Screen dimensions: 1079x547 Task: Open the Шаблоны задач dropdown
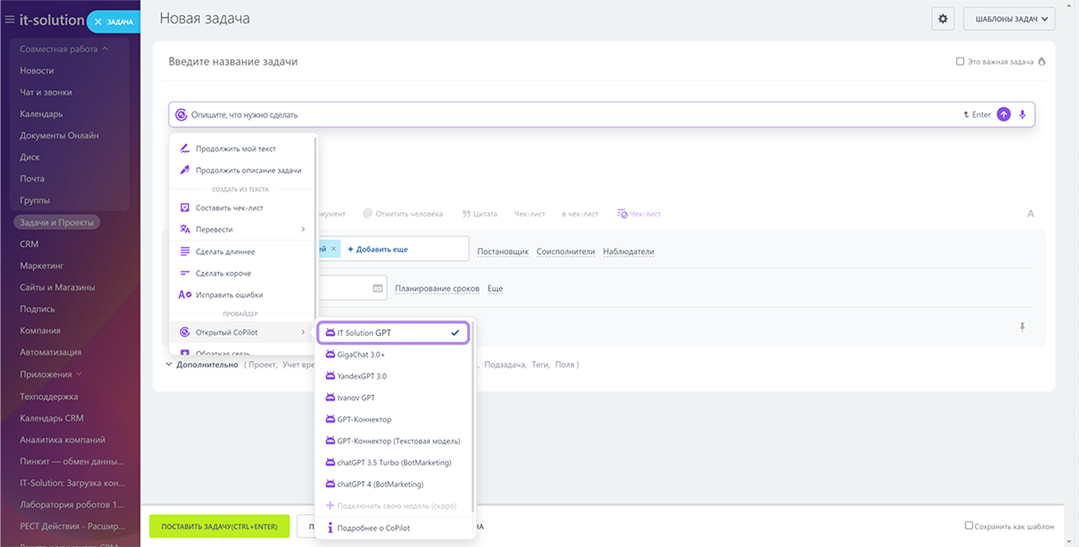[x=1009, y=19]
